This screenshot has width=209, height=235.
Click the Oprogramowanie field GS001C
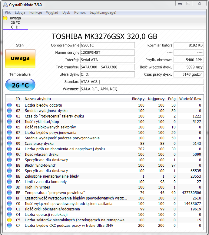108,45
